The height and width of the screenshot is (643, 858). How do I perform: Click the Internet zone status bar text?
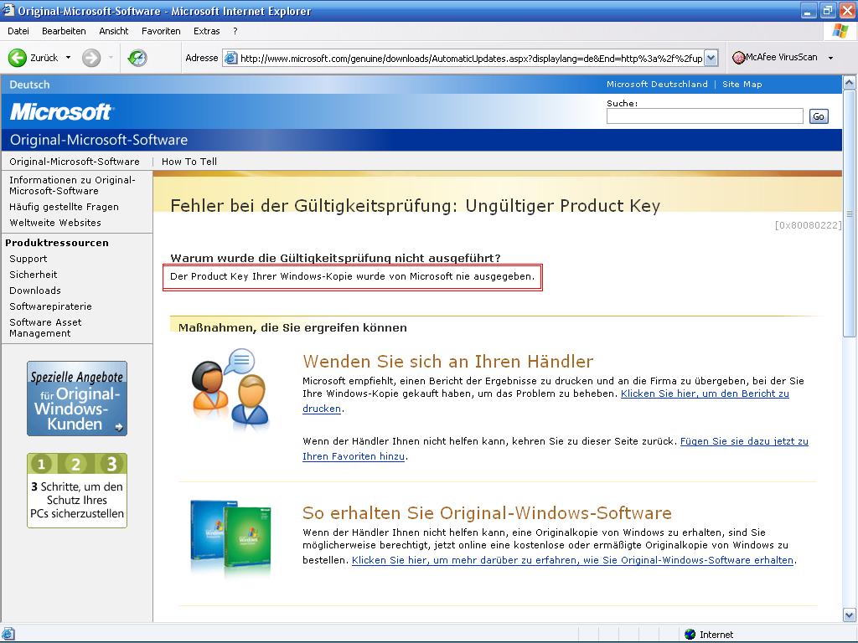716,635
